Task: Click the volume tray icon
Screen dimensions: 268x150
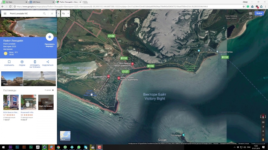Action: (x=245, y=147)
